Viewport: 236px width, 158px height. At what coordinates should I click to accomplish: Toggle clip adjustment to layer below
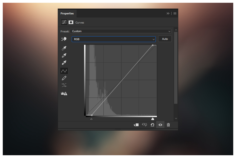tap(136, 125)
